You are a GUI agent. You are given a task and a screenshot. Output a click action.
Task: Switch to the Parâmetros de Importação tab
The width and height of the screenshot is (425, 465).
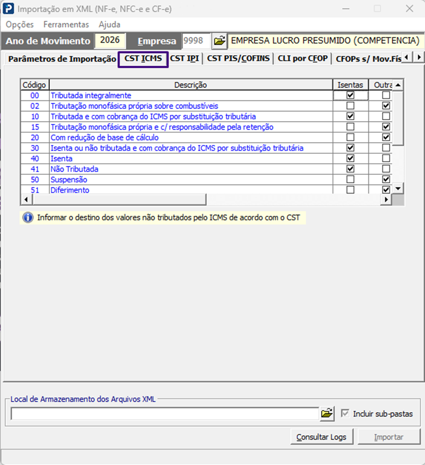pos(62,59)
